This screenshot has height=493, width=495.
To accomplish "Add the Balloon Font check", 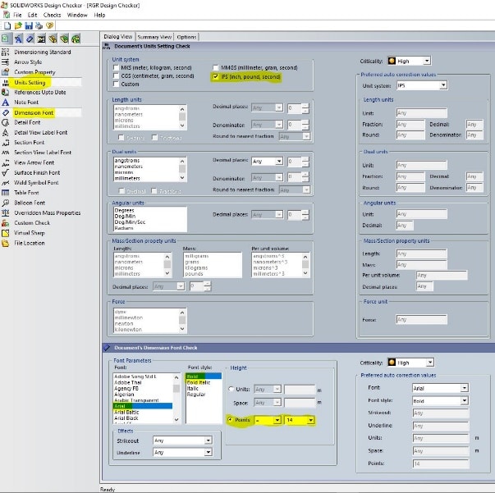I will [30, 203].
